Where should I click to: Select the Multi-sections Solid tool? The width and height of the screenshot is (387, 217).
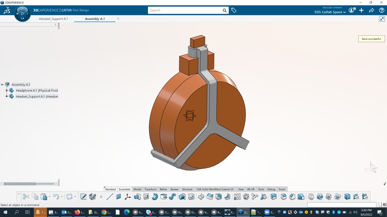(182, 197)
